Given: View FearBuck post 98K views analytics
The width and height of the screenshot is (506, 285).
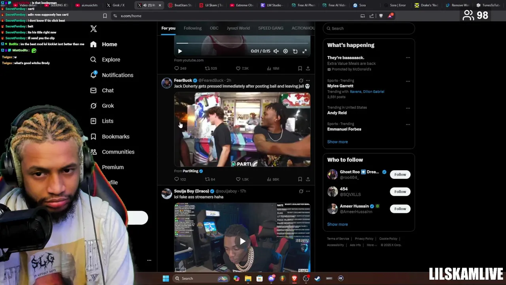Looking at the screenshot, I should pos(273,179).
